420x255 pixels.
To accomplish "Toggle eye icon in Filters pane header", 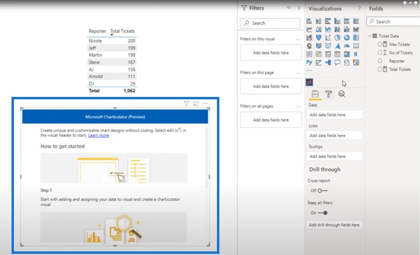I will (289, 8).
